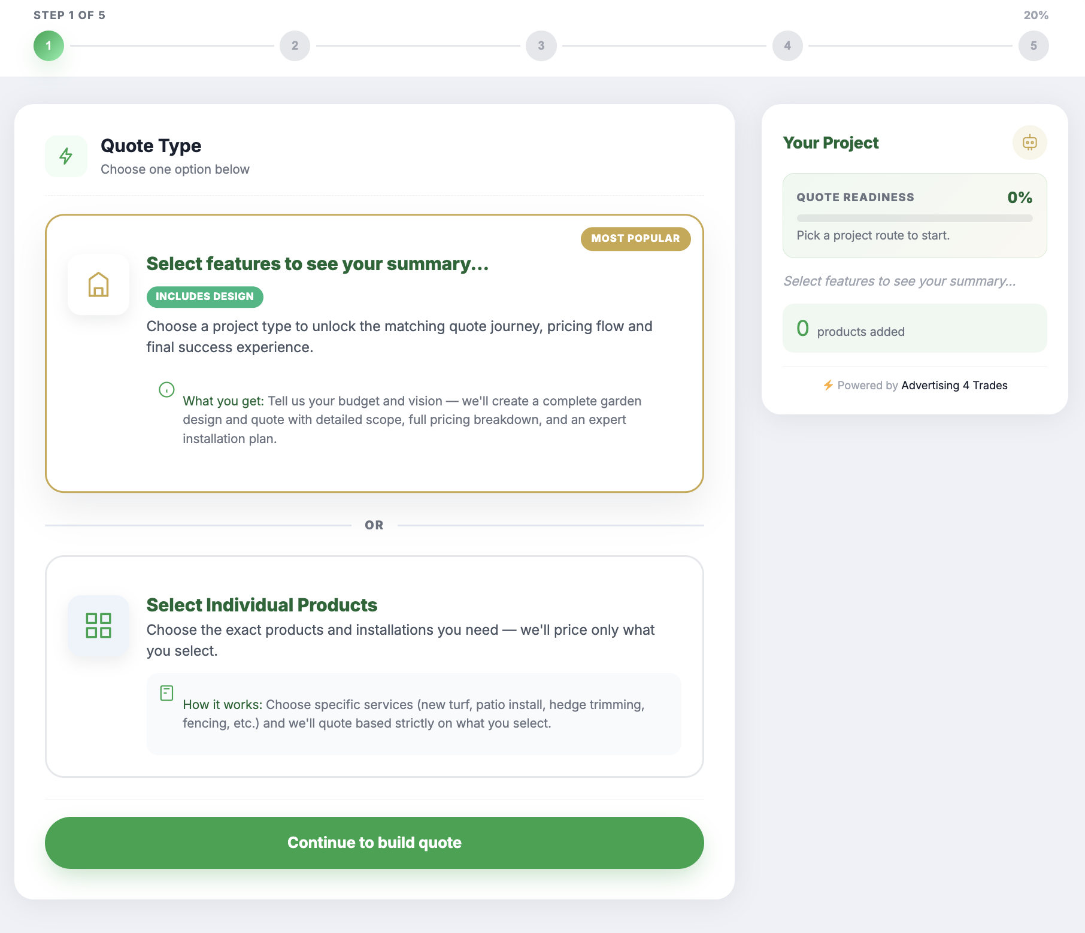Jump to step 4 circle
Viewport: 1085px width, 933px height.
pos(787,46)
